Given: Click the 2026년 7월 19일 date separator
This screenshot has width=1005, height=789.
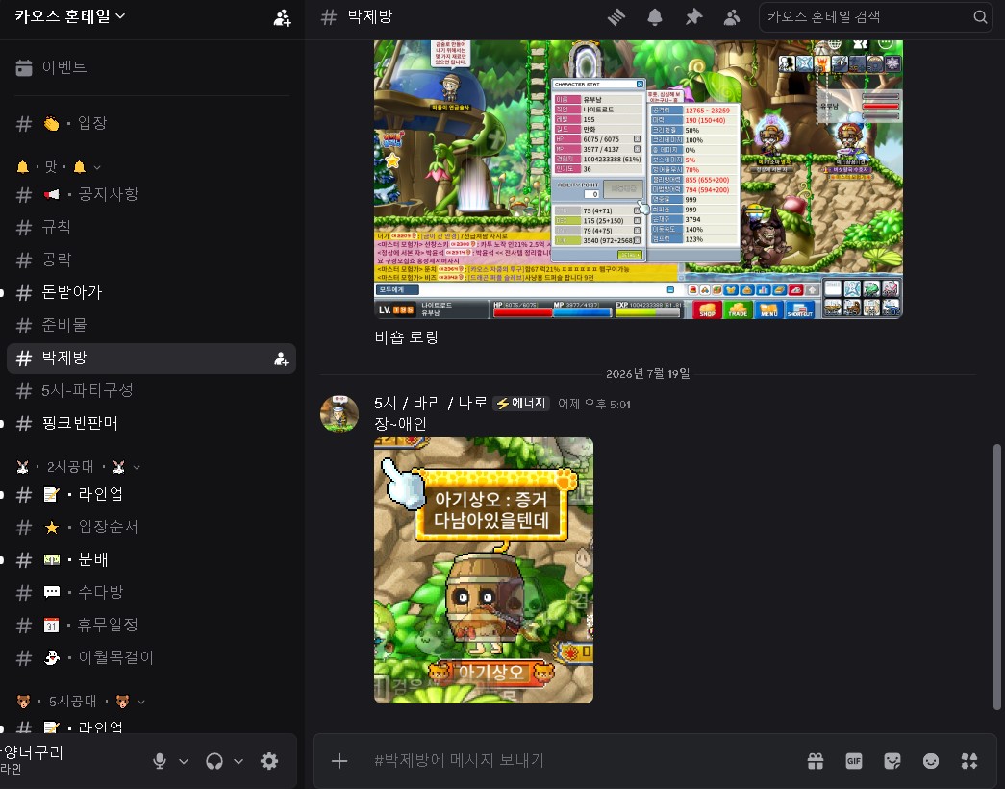Looking at the screenshot, I should pos(648,374).
